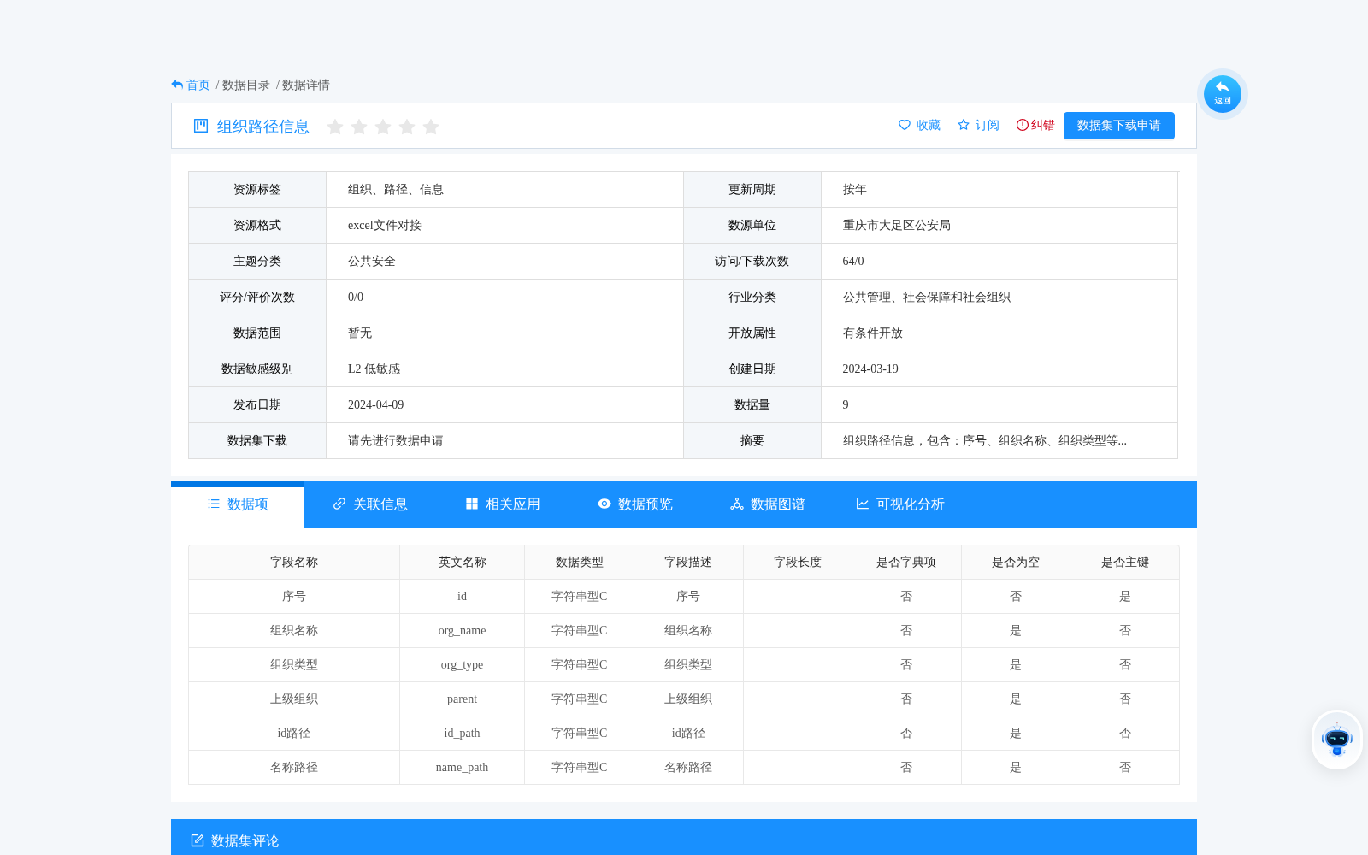Click the 2024-03-19 creation date
This screenshot has width=1368, height=855.
[x=870, y=369]
